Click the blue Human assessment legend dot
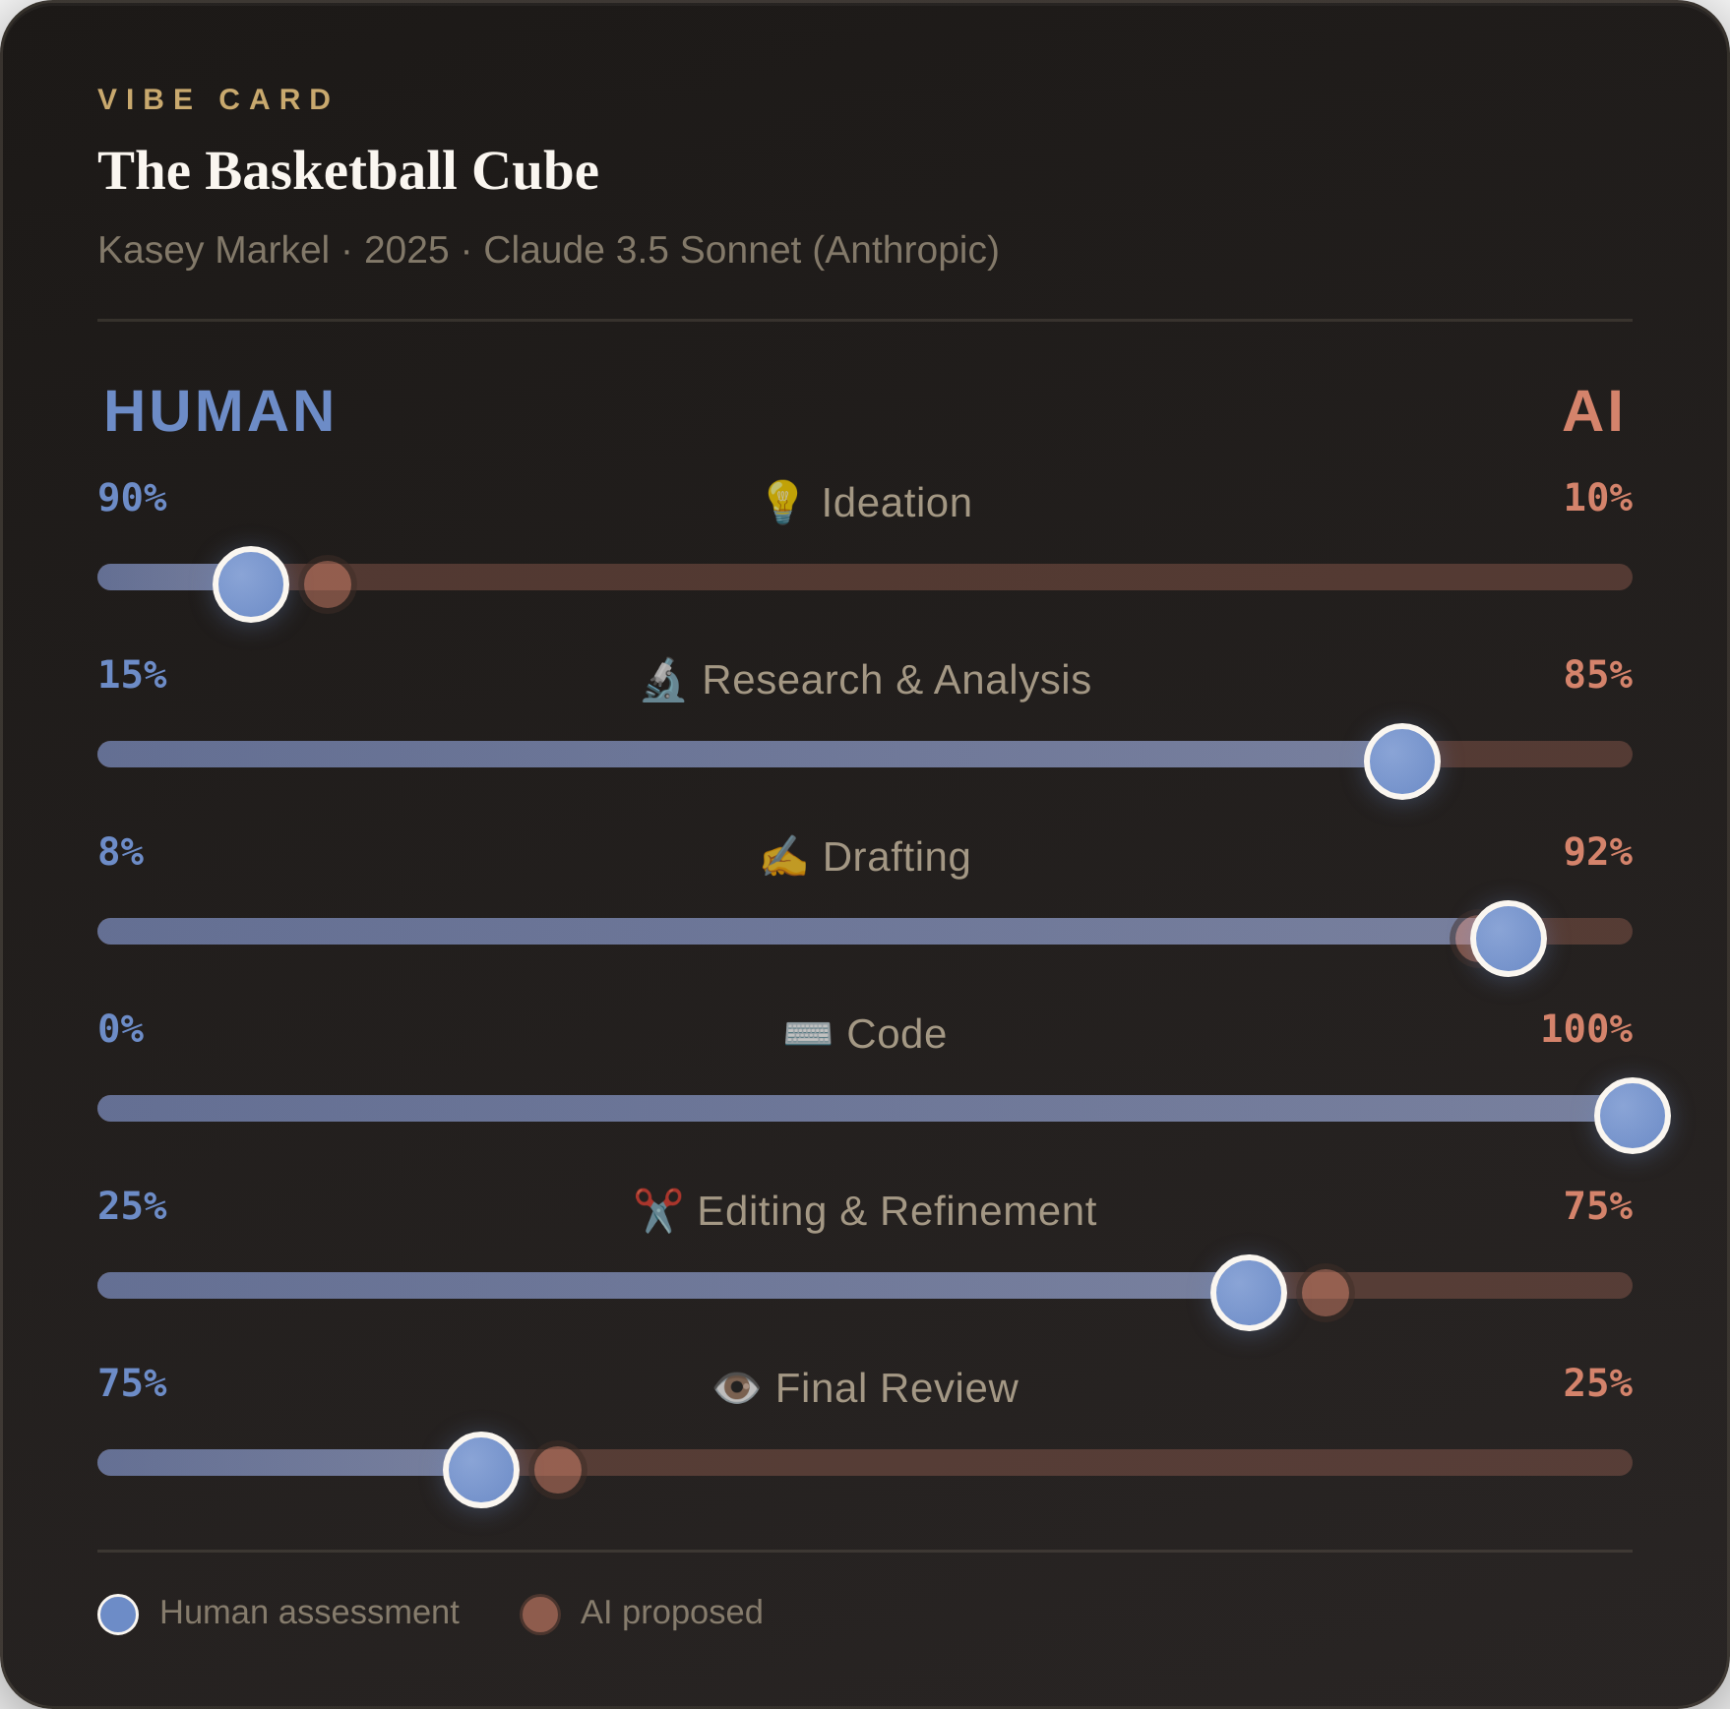The width and height of the screenshot is (1730, 1709). pos(118,1615)
